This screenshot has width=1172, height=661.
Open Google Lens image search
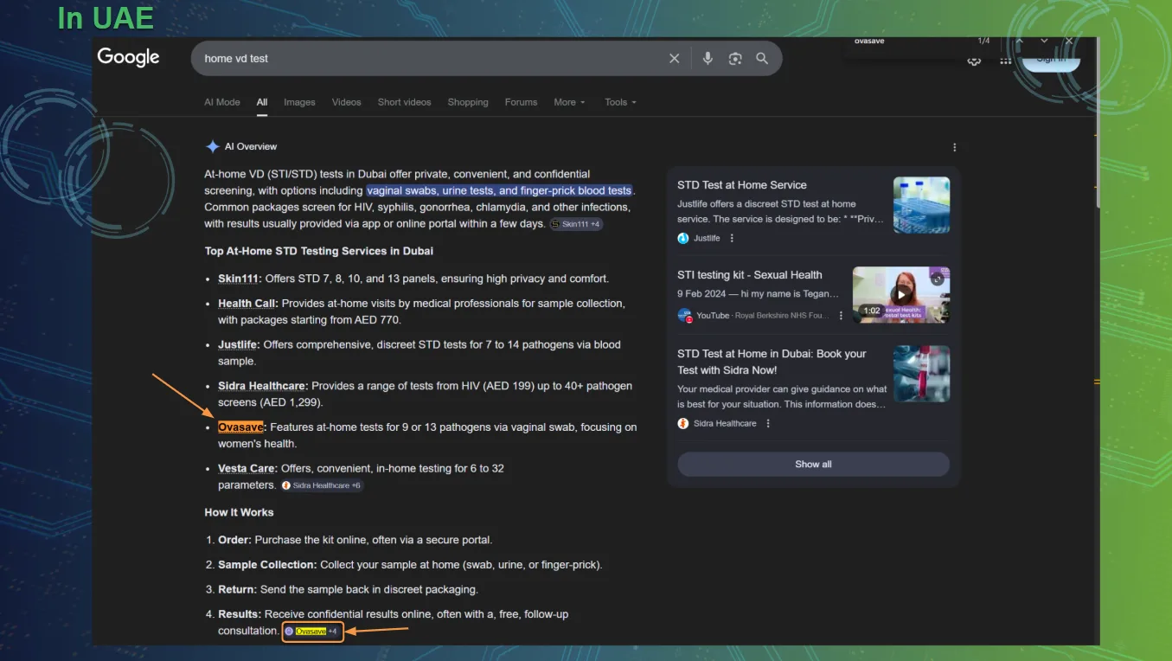735,58
